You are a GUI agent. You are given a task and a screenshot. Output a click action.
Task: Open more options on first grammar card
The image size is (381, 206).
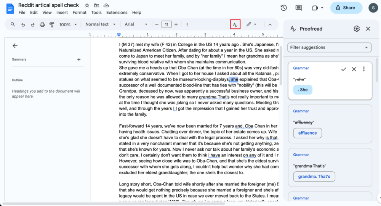(x=364, y=69)
